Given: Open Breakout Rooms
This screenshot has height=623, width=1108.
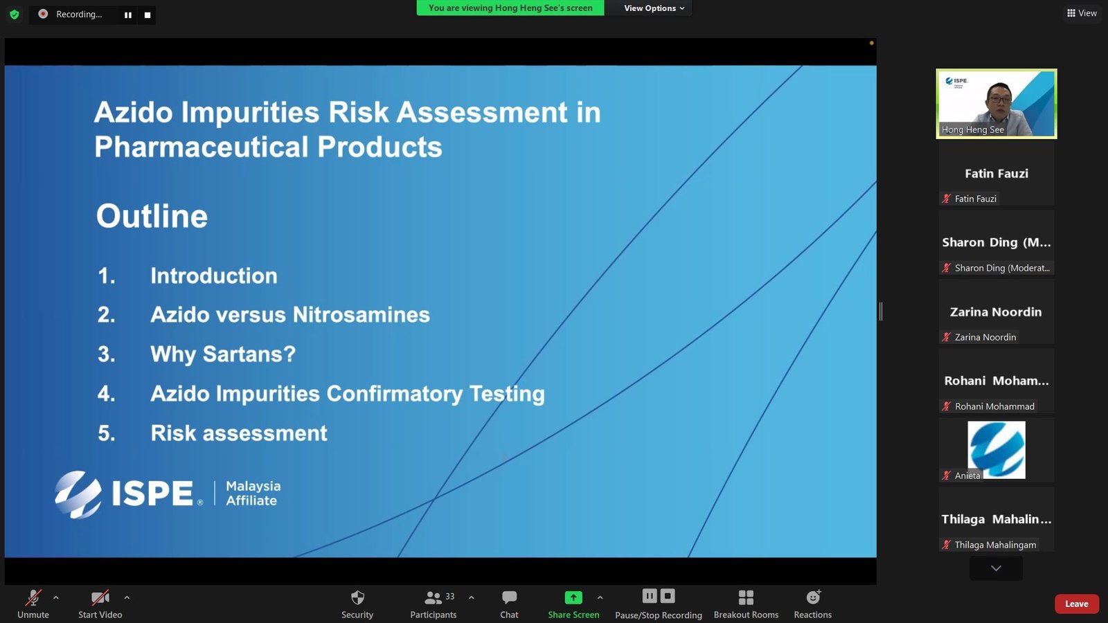Looking at the screenshot, I should [746, 598].
